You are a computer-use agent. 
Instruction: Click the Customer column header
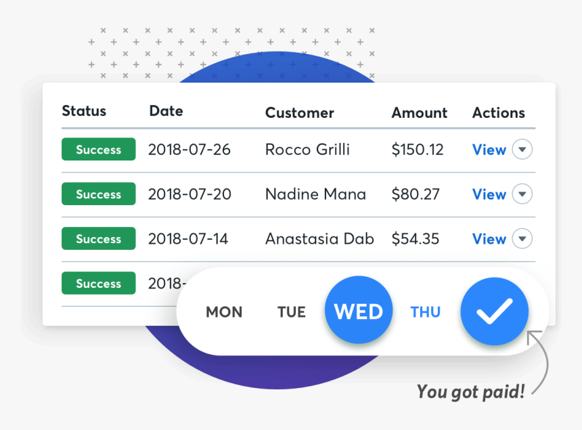(x=300, y=112)
